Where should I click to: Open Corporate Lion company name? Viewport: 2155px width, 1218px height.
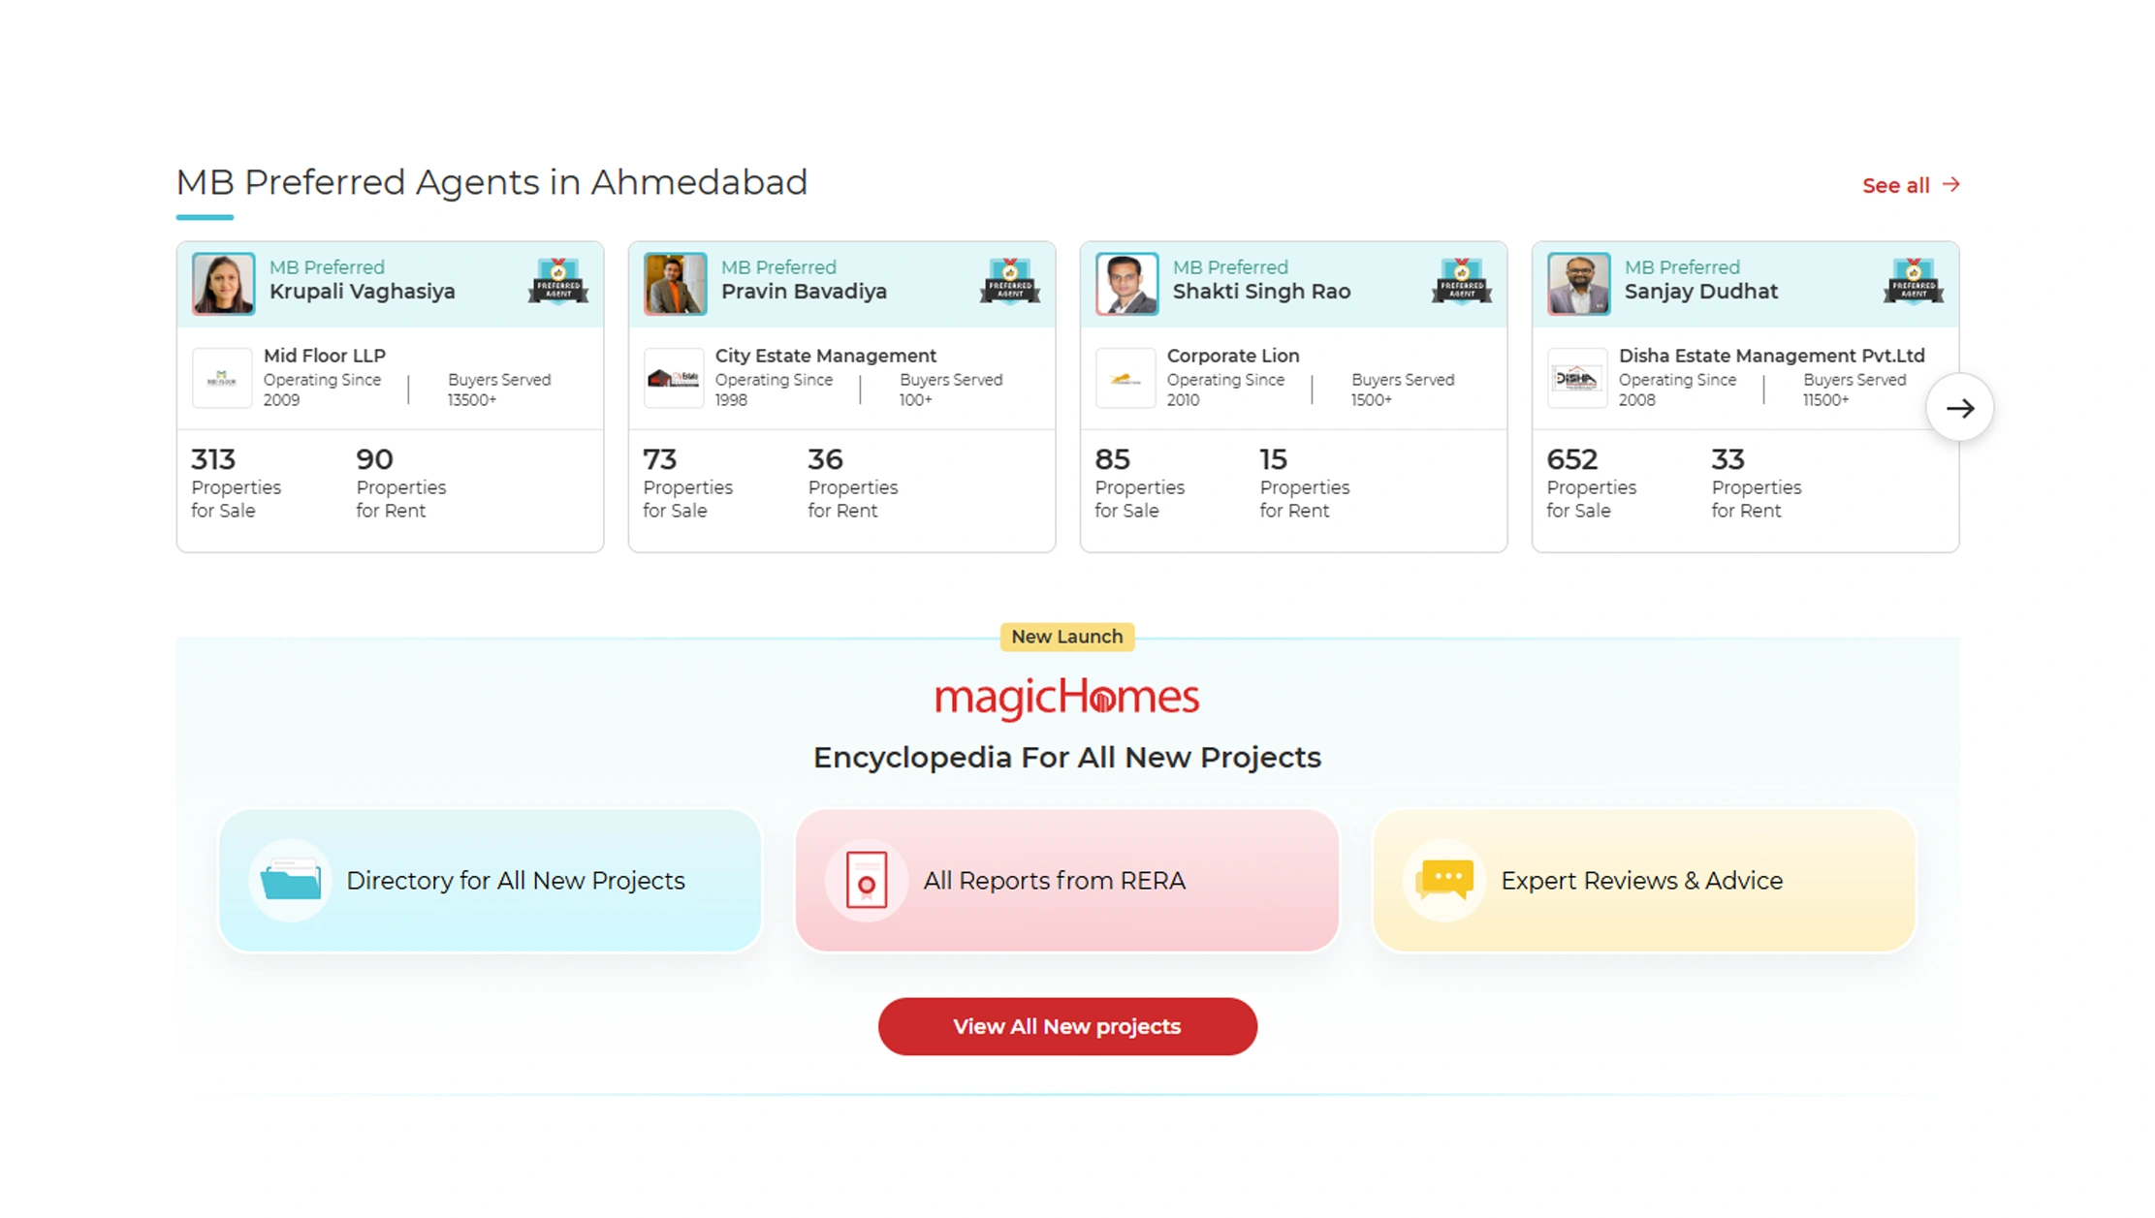(1233, 356)
